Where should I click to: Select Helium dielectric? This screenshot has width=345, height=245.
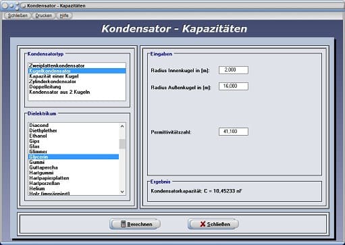click(x=74, y=188)
